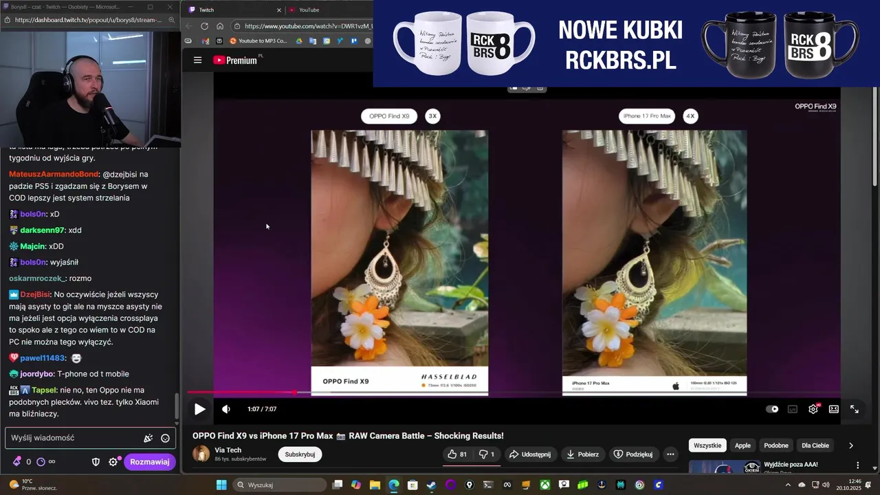The height and width of the screenshot is (495, 880).
Task: Open YouTube hamburger guide menu
Action: [197, 60]
